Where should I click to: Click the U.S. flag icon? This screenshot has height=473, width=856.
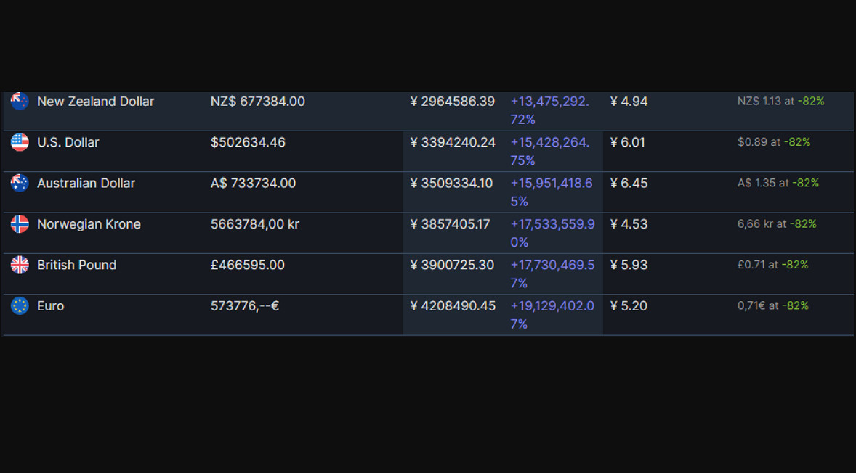(x=20, y=142)
